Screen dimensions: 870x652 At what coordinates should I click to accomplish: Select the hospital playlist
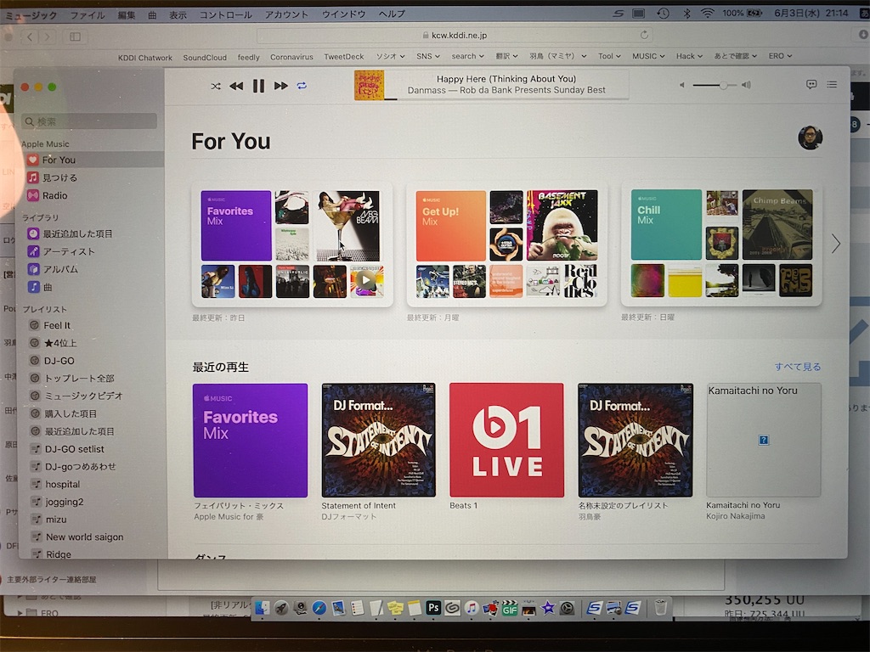pyautogui.click(x=62, y=485)
